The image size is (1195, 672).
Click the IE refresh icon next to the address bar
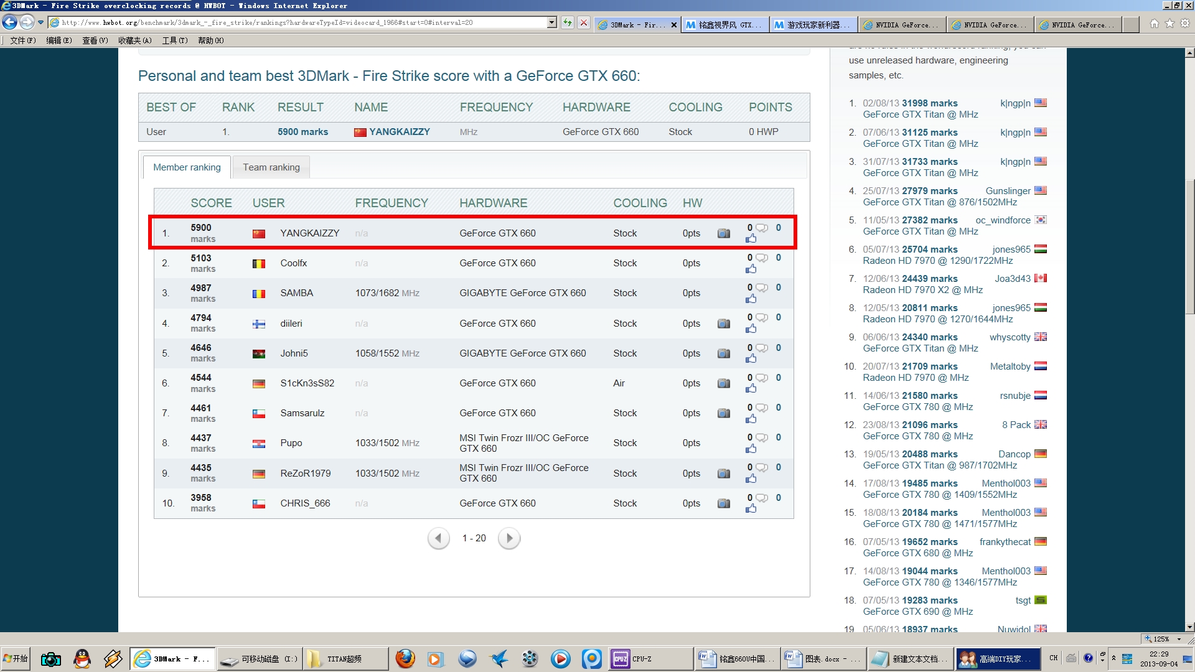567,23
